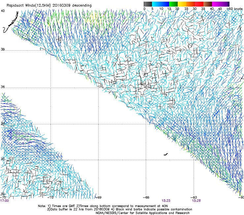
Task: Pick the dark purple 45-50 knots swatch
Action: [x=225, y=4]
